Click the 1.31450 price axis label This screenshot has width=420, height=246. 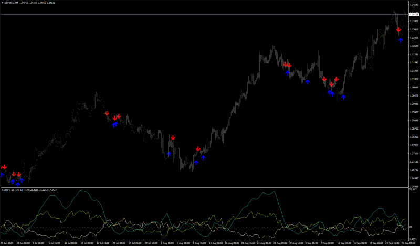pos(414,71)
